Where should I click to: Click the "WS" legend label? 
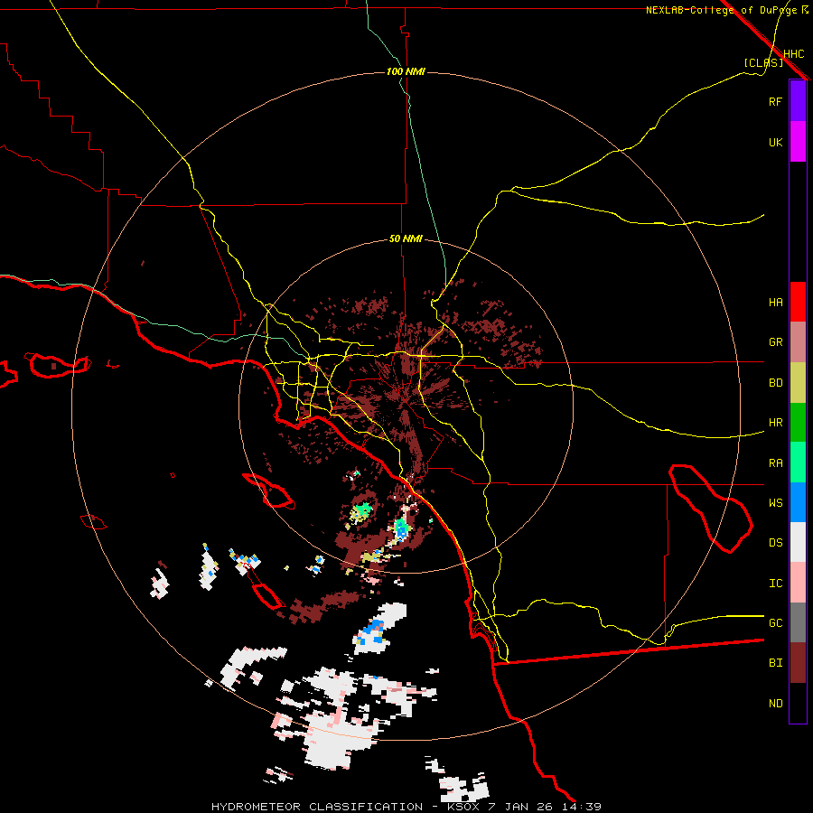775,503
